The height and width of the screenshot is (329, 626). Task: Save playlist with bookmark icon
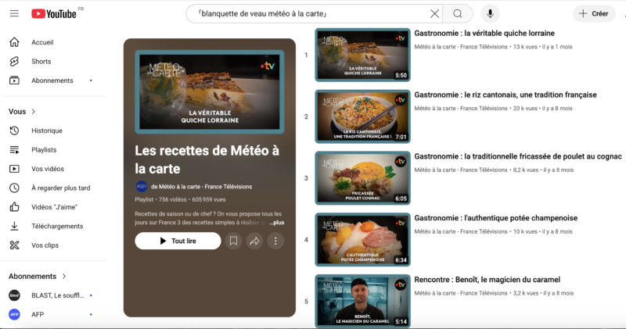[233, 241]
